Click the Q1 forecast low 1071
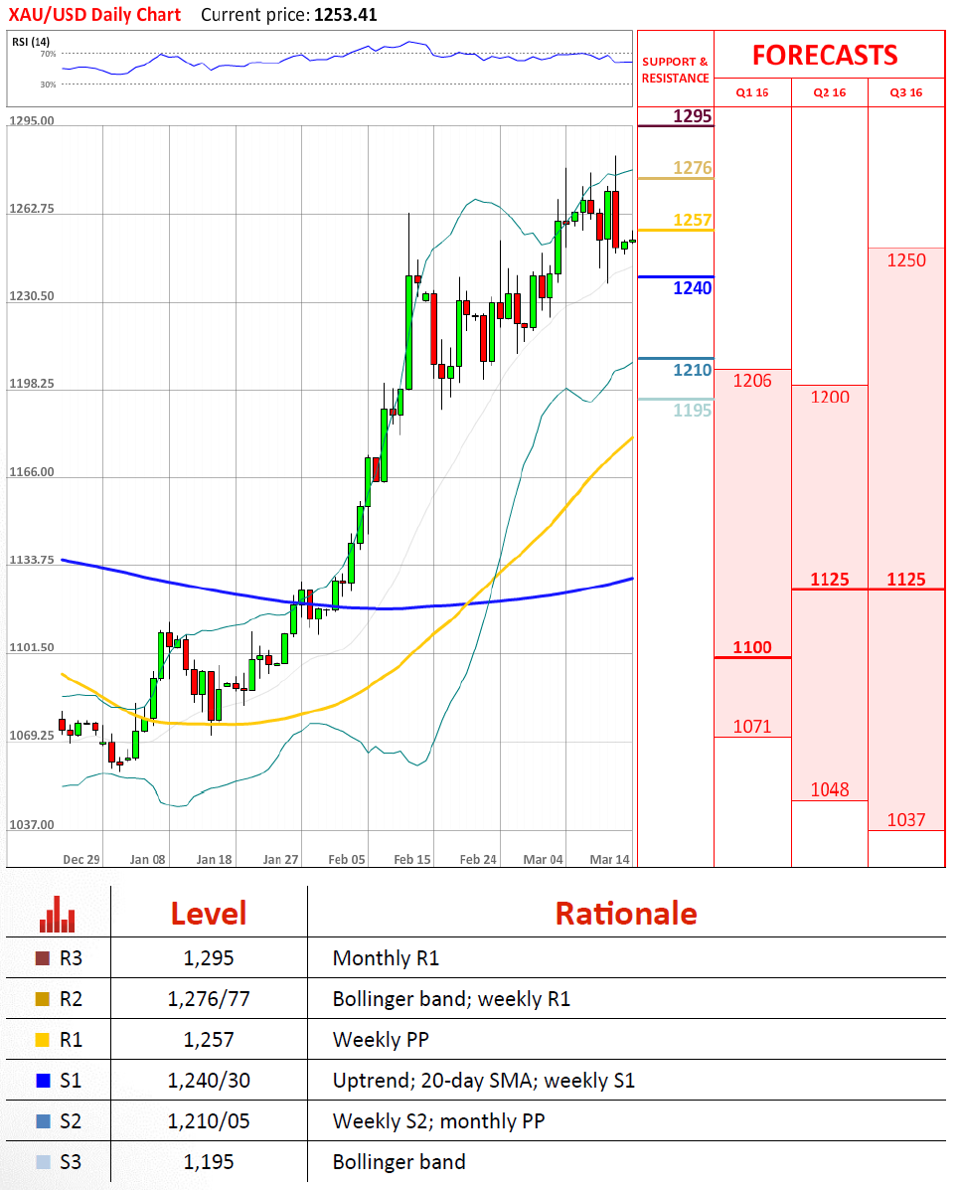The width and height of the screenshot is (959, 1190). [x=752, y=727]
